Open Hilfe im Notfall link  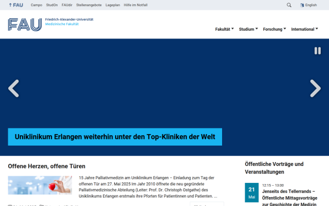click(135, 5)
